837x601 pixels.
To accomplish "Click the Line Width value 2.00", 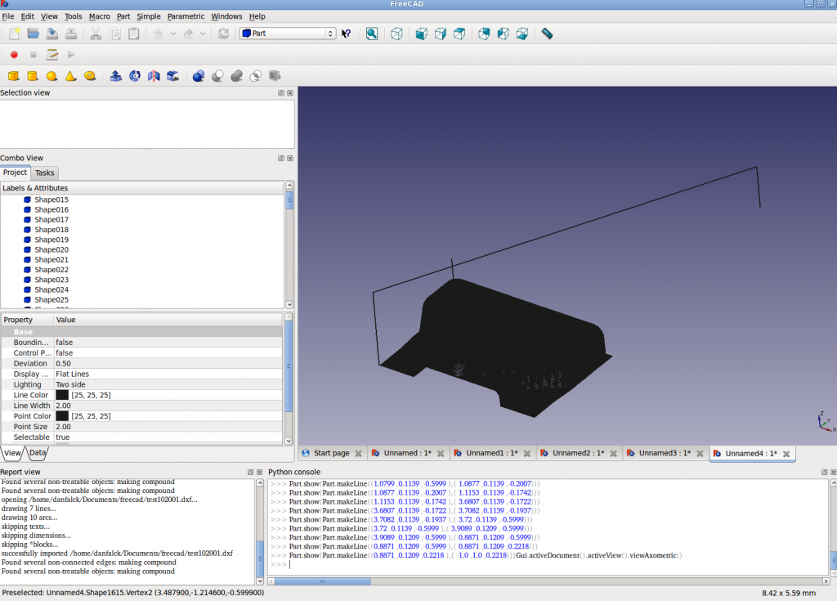I will coord(63,406).
